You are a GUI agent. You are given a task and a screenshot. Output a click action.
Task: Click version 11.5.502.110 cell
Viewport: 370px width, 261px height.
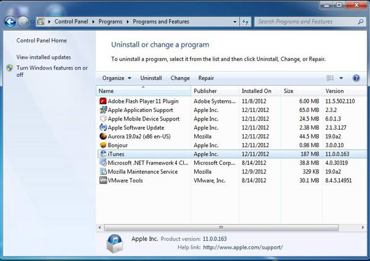(x=340, y=102)
